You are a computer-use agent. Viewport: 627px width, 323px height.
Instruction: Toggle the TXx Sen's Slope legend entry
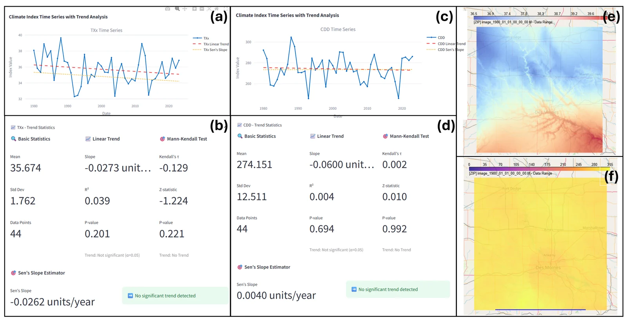[210, 50]
